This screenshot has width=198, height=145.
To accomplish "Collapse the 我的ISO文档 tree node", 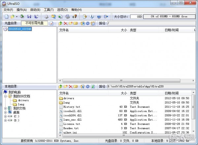I will point(5,96).
